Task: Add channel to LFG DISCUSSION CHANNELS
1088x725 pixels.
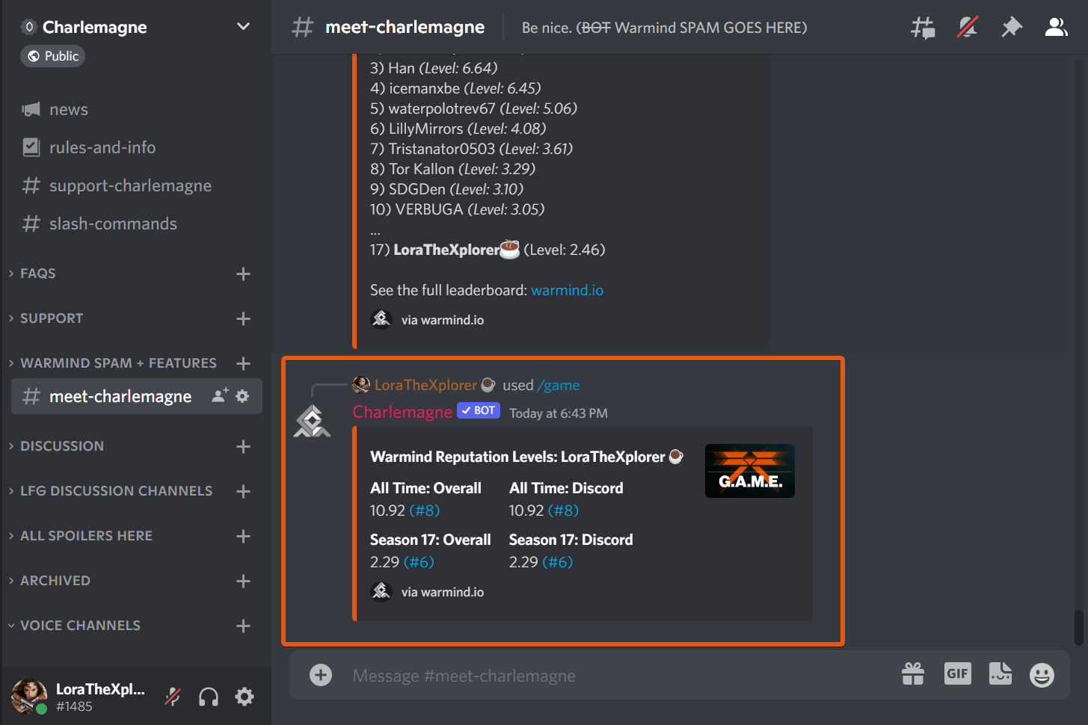Action: [x=243, y=492]
